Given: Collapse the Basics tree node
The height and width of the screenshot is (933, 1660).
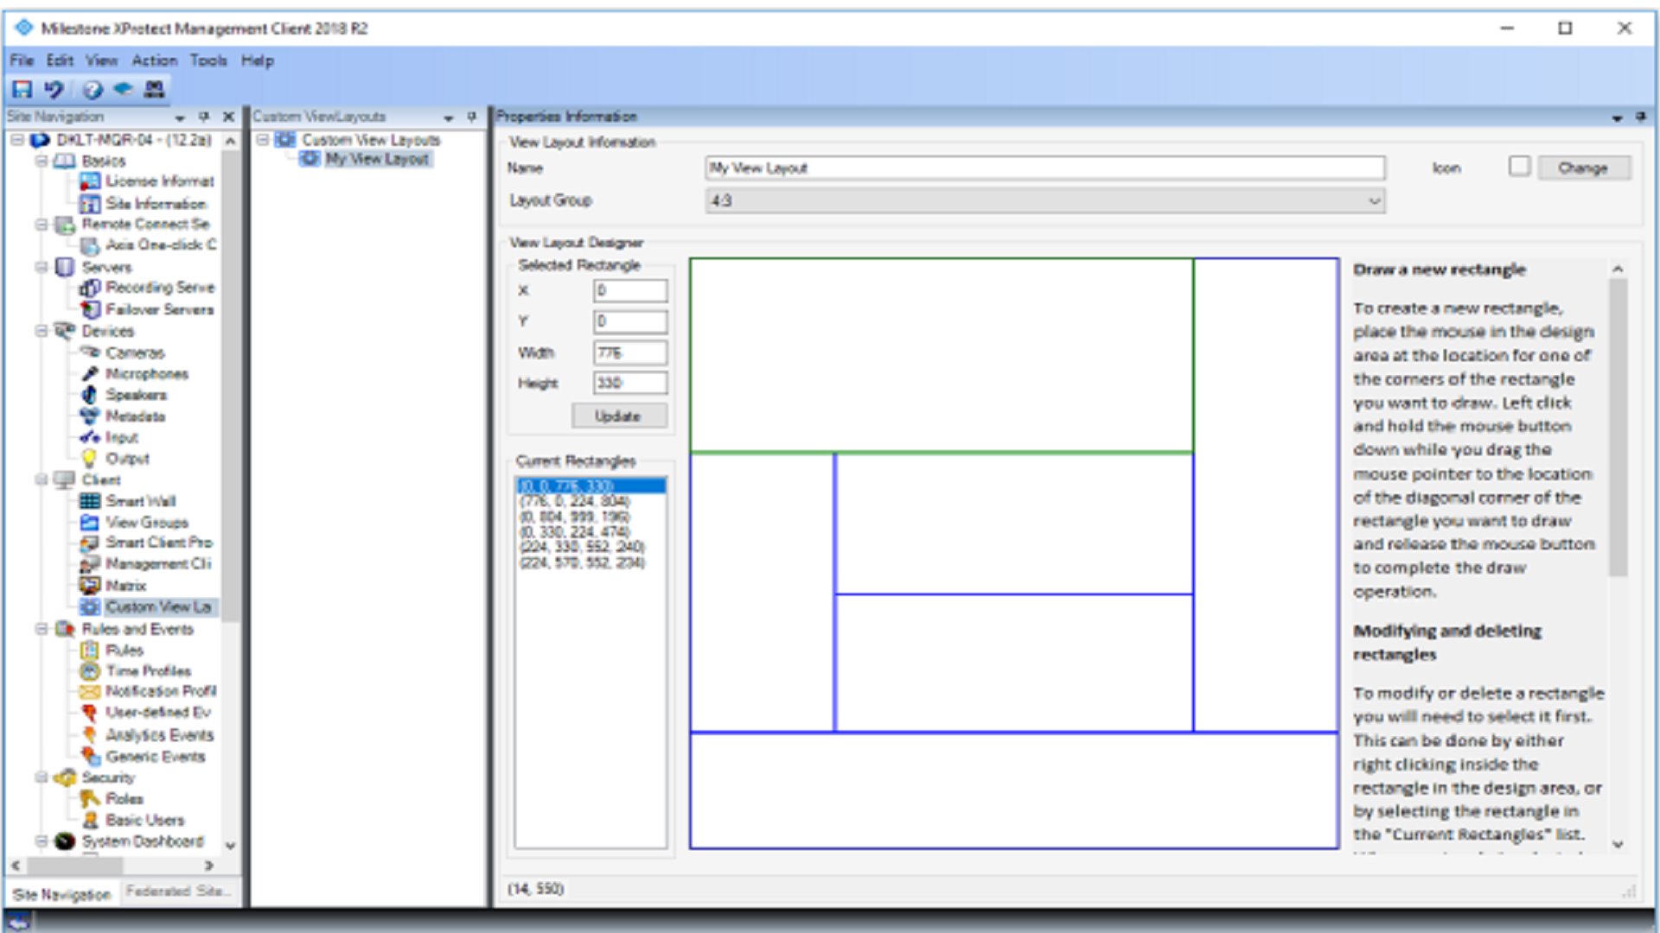Looking at the screenshot, I should [x=41, y=162].
